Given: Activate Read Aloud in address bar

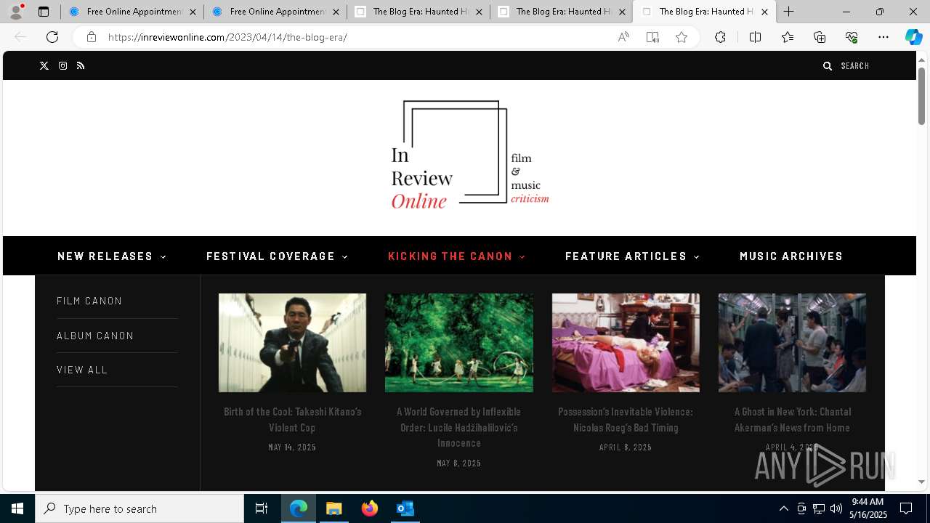Looking at the screenshot, I should tap(623, 37).
